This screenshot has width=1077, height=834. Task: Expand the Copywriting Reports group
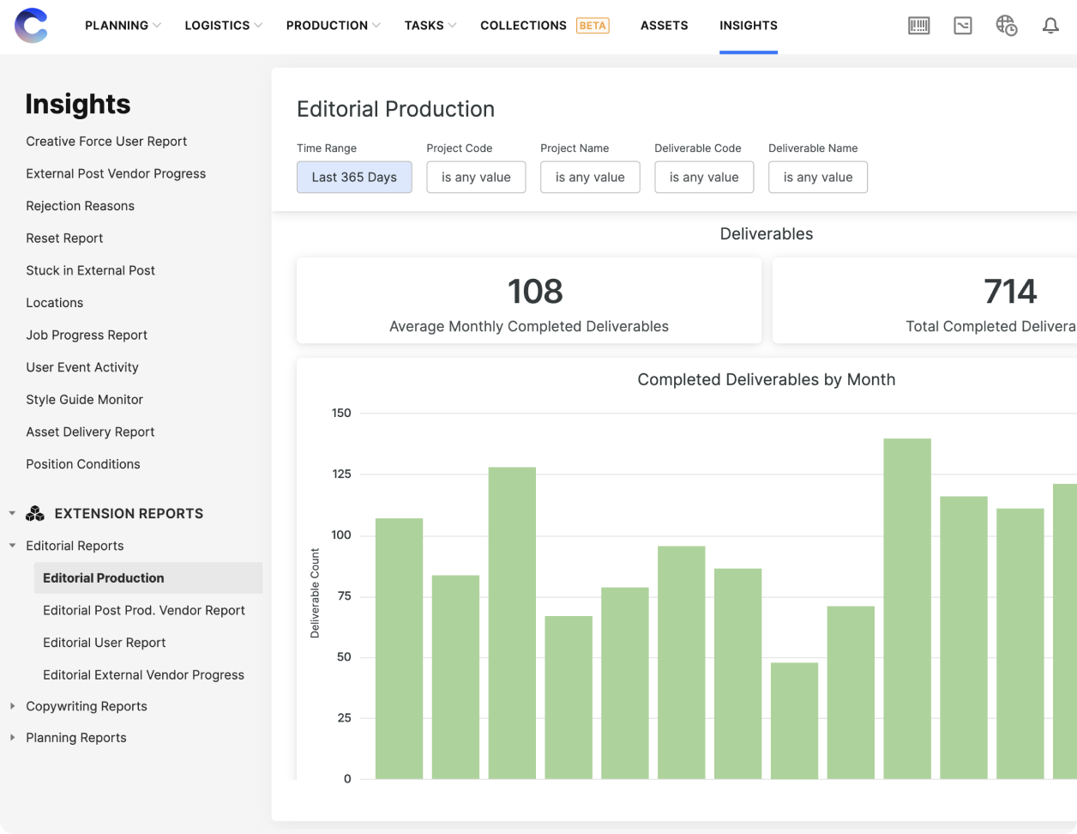coord(12,706)
